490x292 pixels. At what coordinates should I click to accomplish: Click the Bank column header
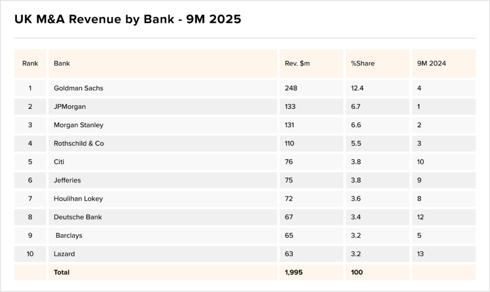click(x=62, y=64)
